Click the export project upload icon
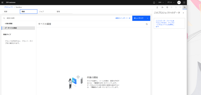The height and width of the screenshot is (95, 201). pos(157,7)
